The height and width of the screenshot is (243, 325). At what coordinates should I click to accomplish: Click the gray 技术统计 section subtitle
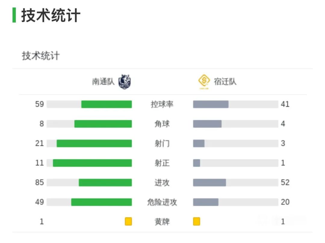coord(41,56)
